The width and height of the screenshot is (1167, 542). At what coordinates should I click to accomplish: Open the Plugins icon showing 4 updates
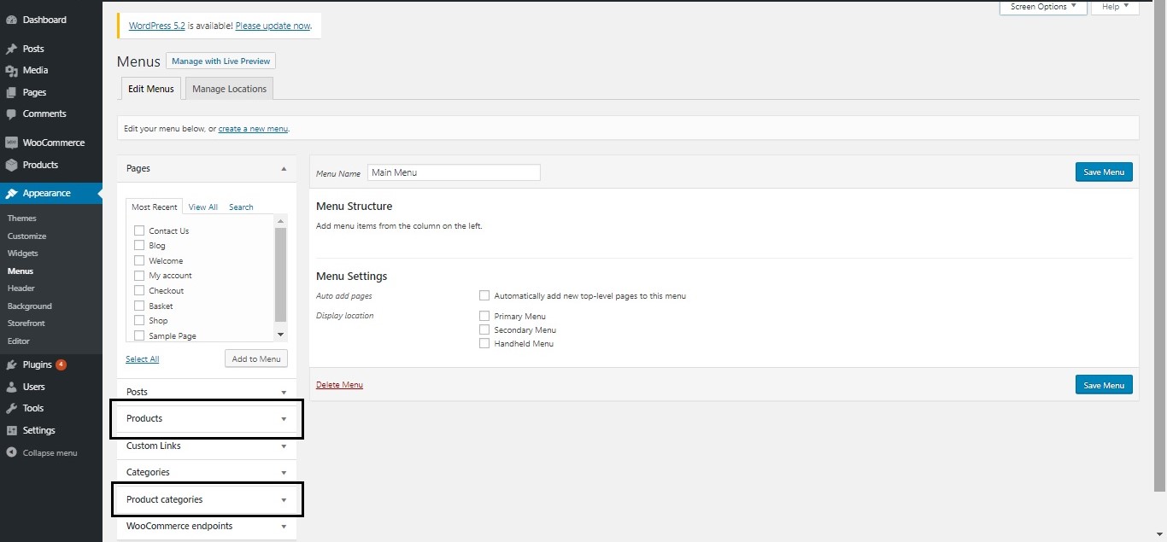pyautogui.click(x=11, y=364)
